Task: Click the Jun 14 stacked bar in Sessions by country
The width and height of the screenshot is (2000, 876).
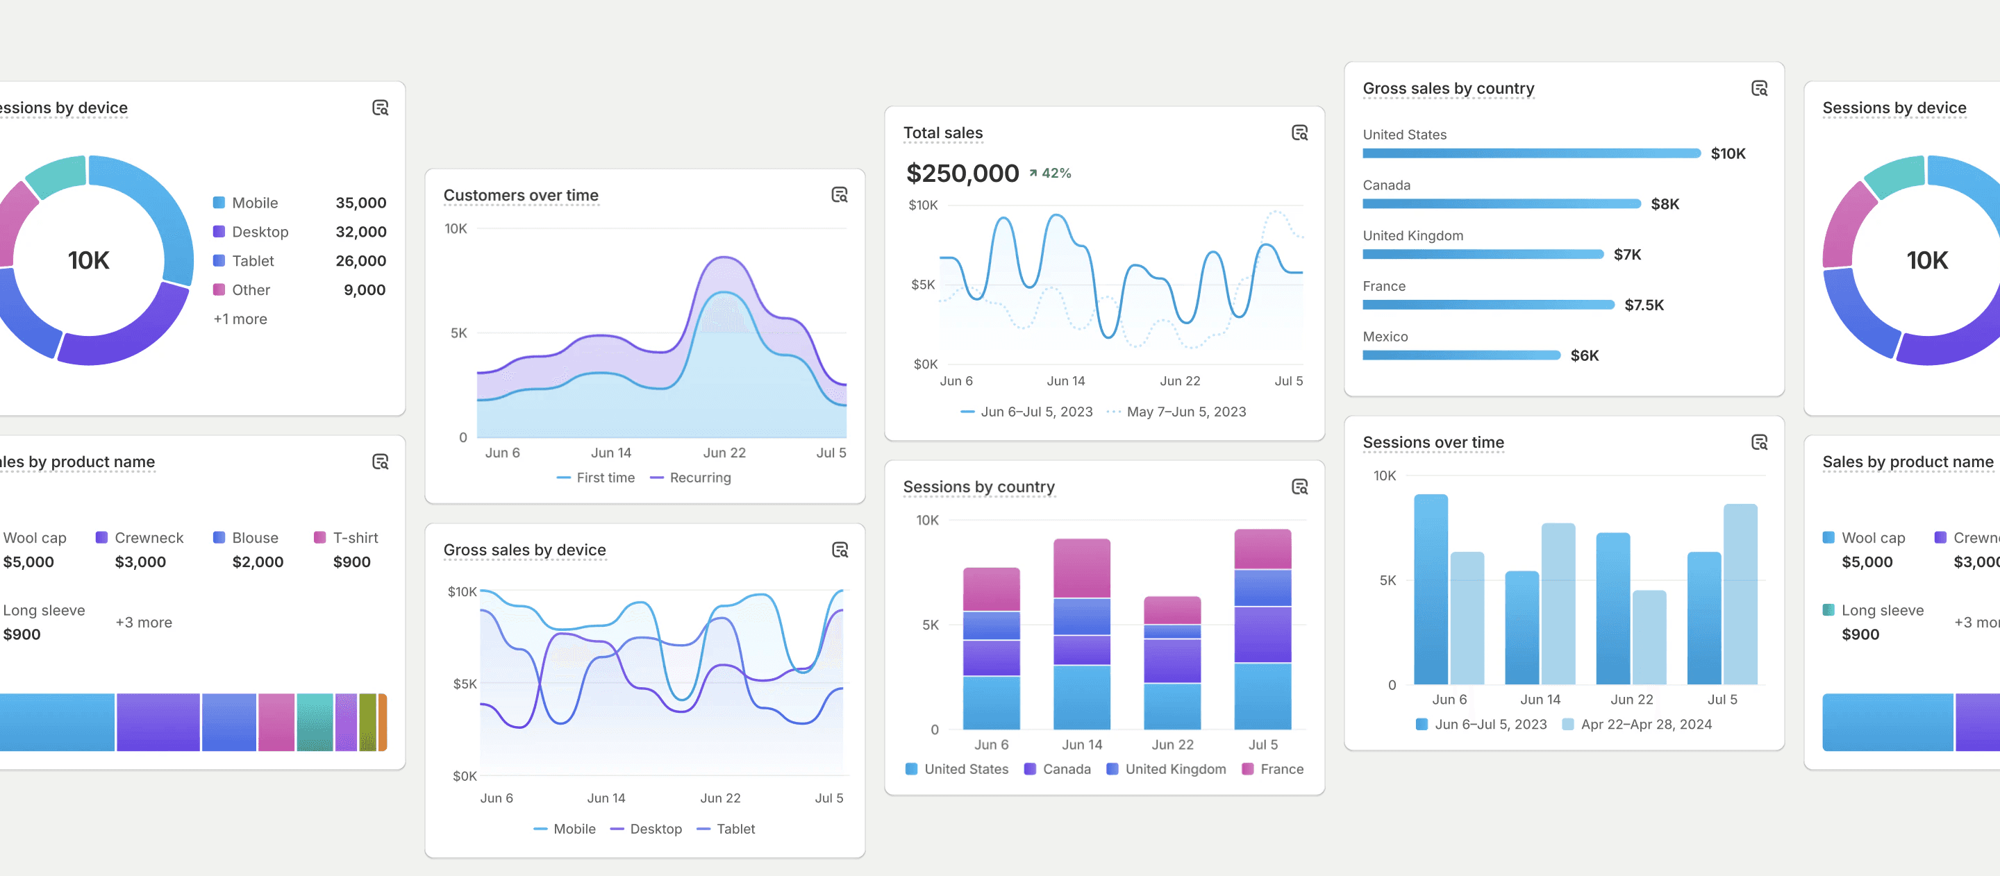Action: (x=1081, y=634)
